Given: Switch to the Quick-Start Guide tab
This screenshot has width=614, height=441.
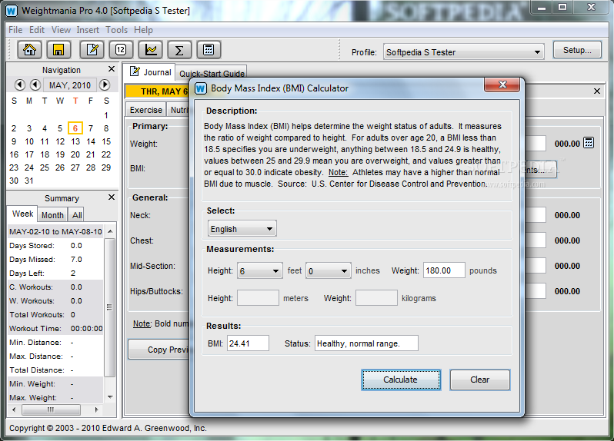Looking at the screenshot, I should tap(212, 73).
